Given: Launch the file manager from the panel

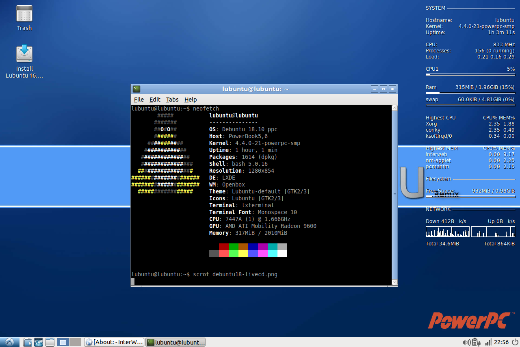Looking at the screenshot, I should (x=28, y=342).
